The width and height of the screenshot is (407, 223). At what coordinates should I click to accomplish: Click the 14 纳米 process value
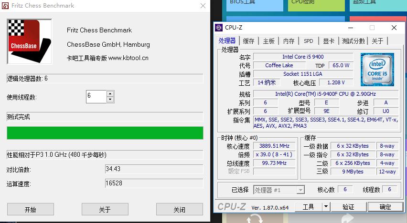pos(267,82)
